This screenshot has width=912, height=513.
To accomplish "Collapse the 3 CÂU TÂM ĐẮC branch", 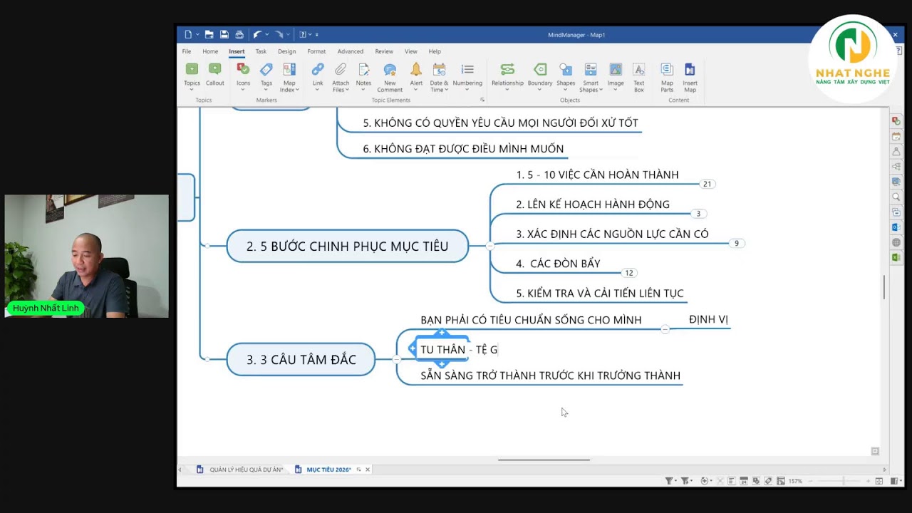I will [397, 359].
